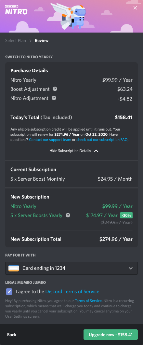Toggle the Terms of Service agreement checkbox
Viewport: 143px width, 345px height.
pyautogui.click(x=9, y=292)
